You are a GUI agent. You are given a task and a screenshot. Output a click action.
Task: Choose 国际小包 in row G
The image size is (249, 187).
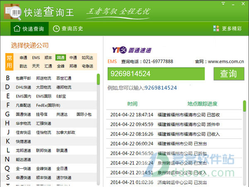click(x=84, y=115)
